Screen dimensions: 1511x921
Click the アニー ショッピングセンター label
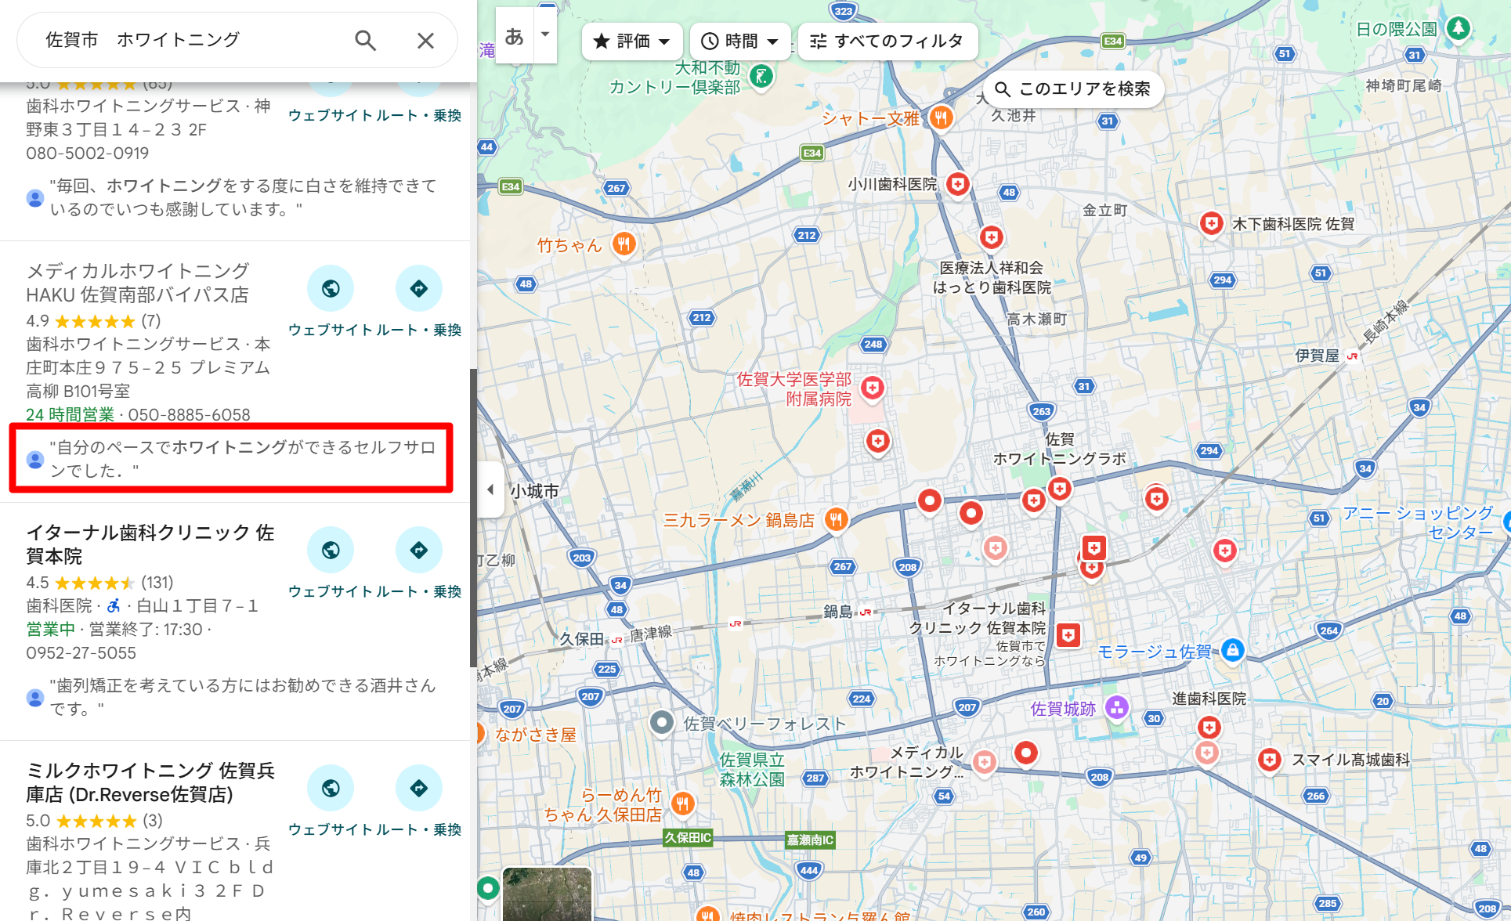click(x=1419, y=522)
